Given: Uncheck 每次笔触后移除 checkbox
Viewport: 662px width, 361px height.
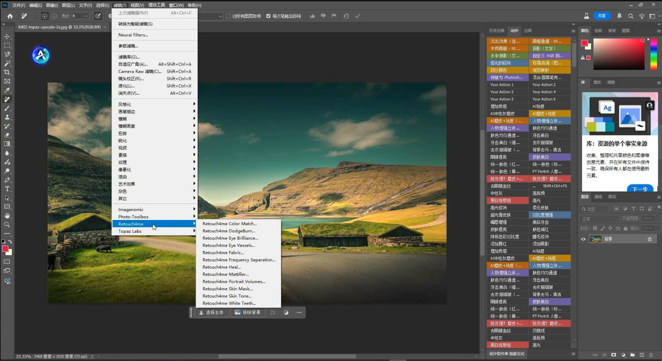Looking at the screenshot, I should pyautogui.click(x=268, y=16).
